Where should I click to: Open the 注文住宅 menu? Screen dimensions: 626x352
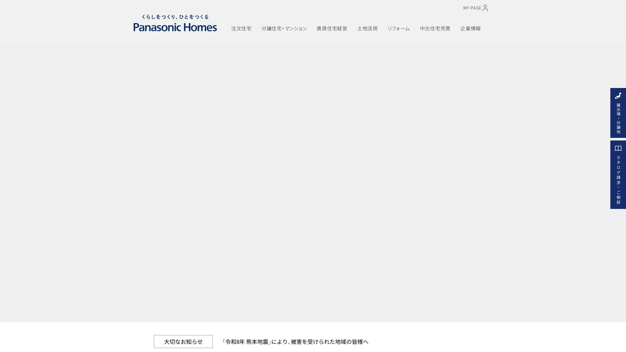point(241,29)
